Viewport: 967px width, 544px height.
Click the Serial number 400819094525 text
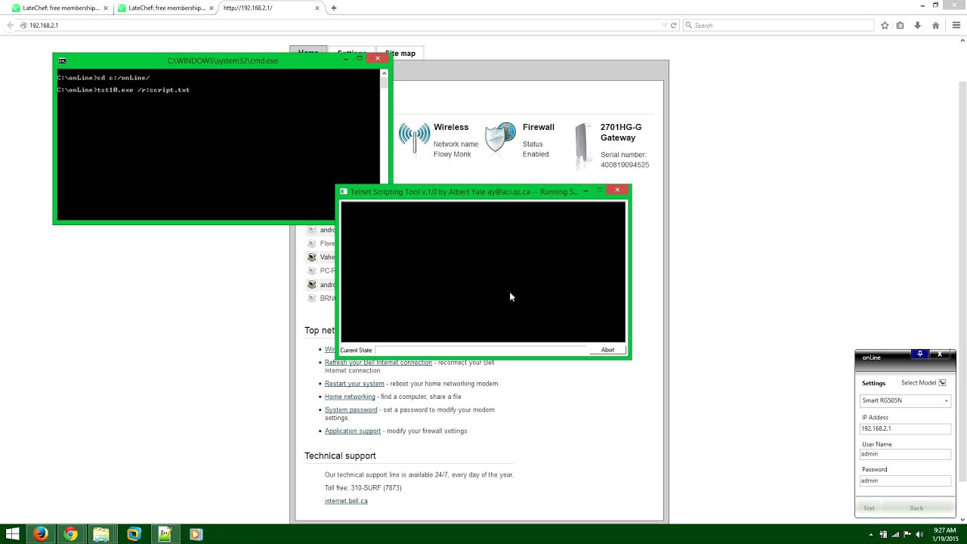625,159
